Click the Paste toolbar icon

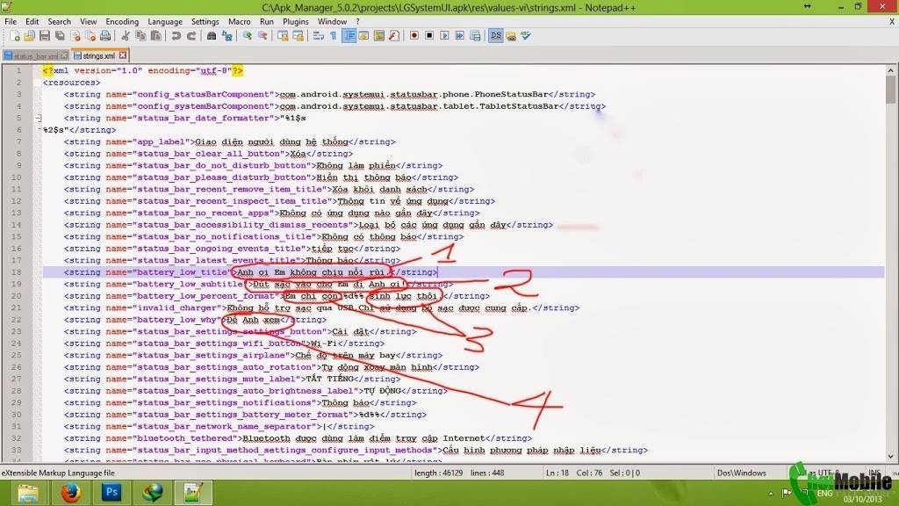point(155,36)
